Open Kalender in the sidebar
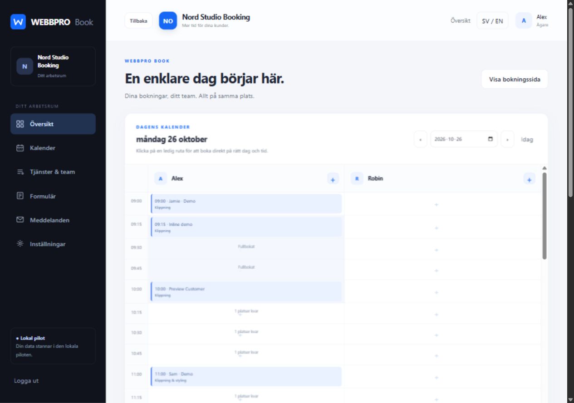Image resolution: width=574 pixels, height=403 pixels. coord(53,148)
